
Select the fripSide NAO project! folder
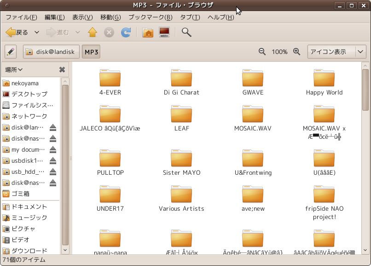[x=324, y=194]
